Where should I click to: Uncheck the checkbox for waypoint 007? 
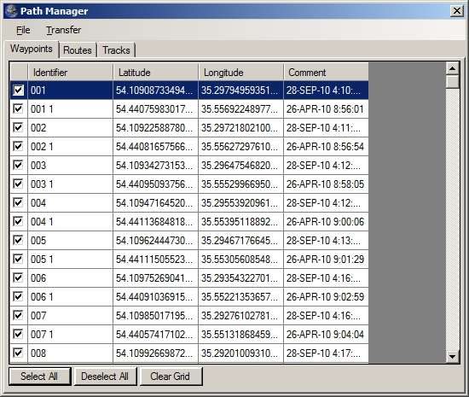click(x=18, y=315)
